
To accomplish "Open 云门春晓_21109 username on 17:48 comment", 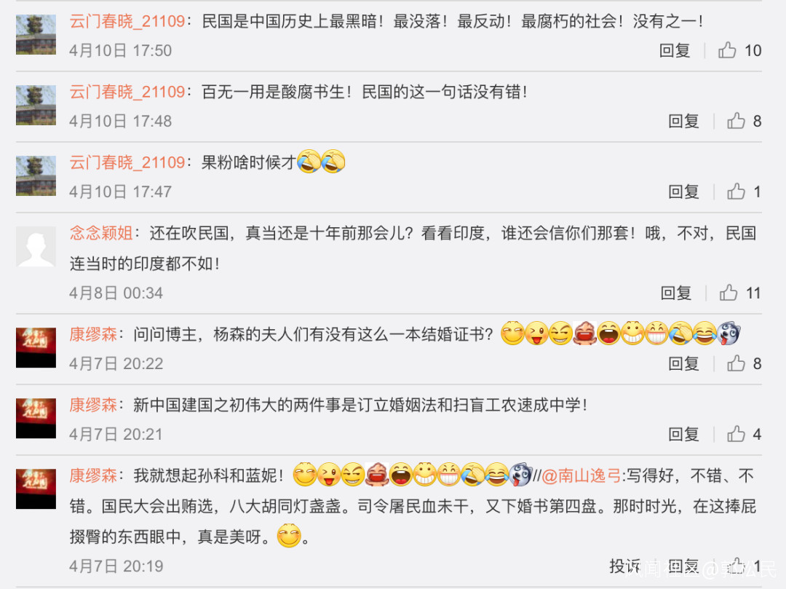I will coord(127,92).
